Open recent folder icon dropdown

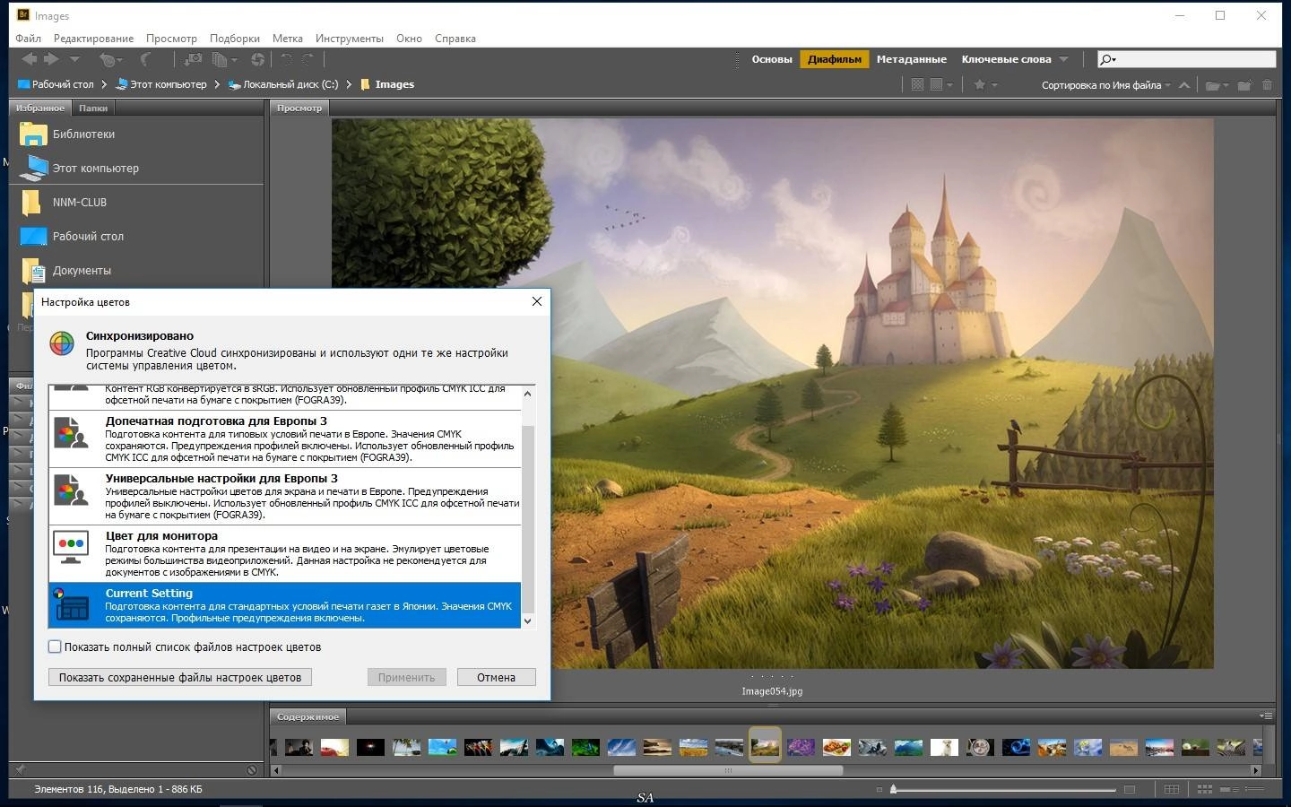tap(1217, 85)
